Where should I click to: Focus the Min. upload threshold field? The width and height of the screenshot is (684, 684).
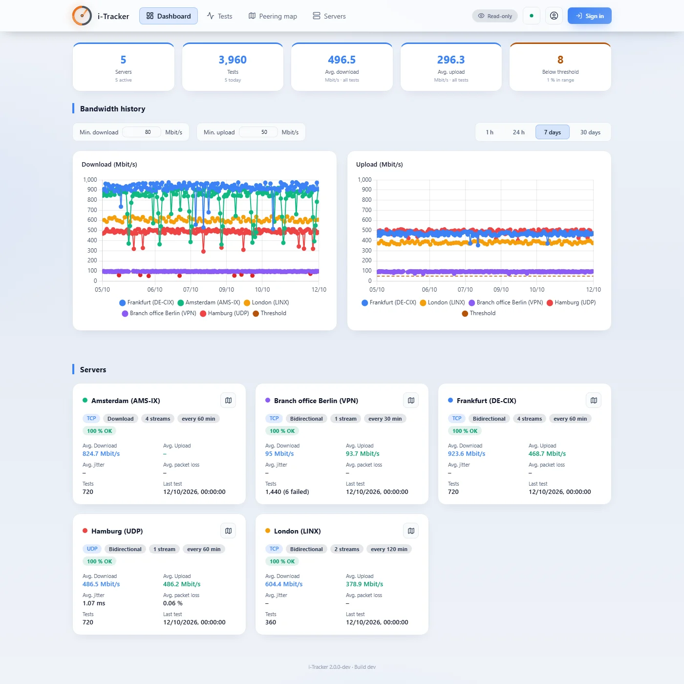coord(258,132)
